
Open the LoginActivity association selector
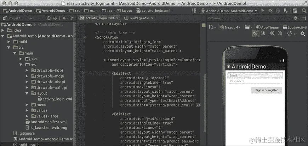295,28
